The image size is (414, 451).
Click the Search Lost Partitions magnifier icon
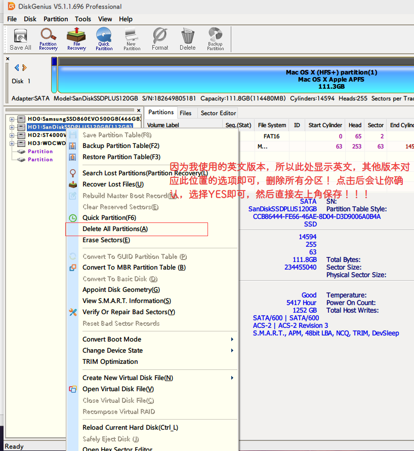(x=73, y=173)
